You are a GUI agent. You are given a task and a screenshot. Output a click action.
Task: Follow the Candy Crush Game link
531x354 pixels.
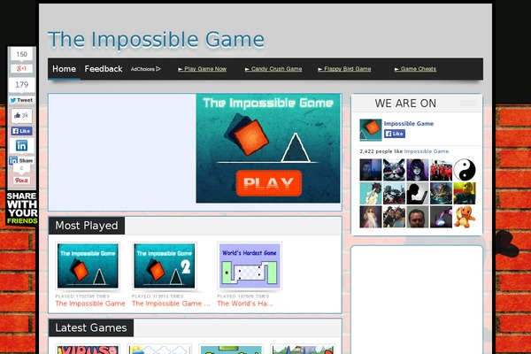pyautogui.click(x=273, y=69)
